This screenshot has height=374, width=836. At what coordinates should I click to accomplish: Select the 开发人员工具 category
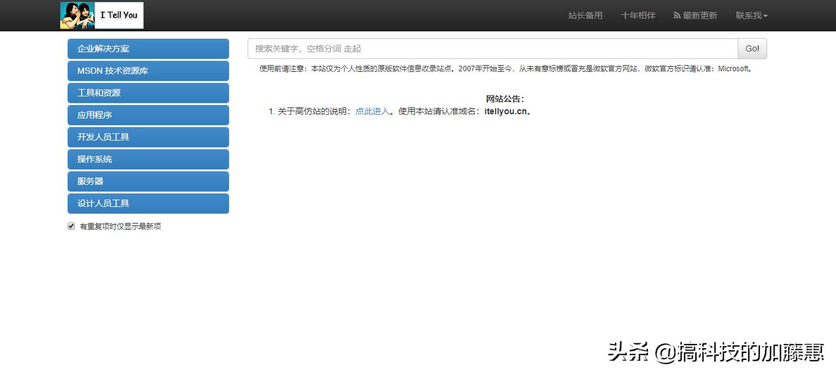(x=147, y=137)
